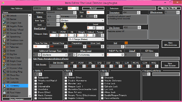Screen dimensions: 182x102
Task: Pick the 65 Knight Crest icon
Action: (x=4, y=61)
